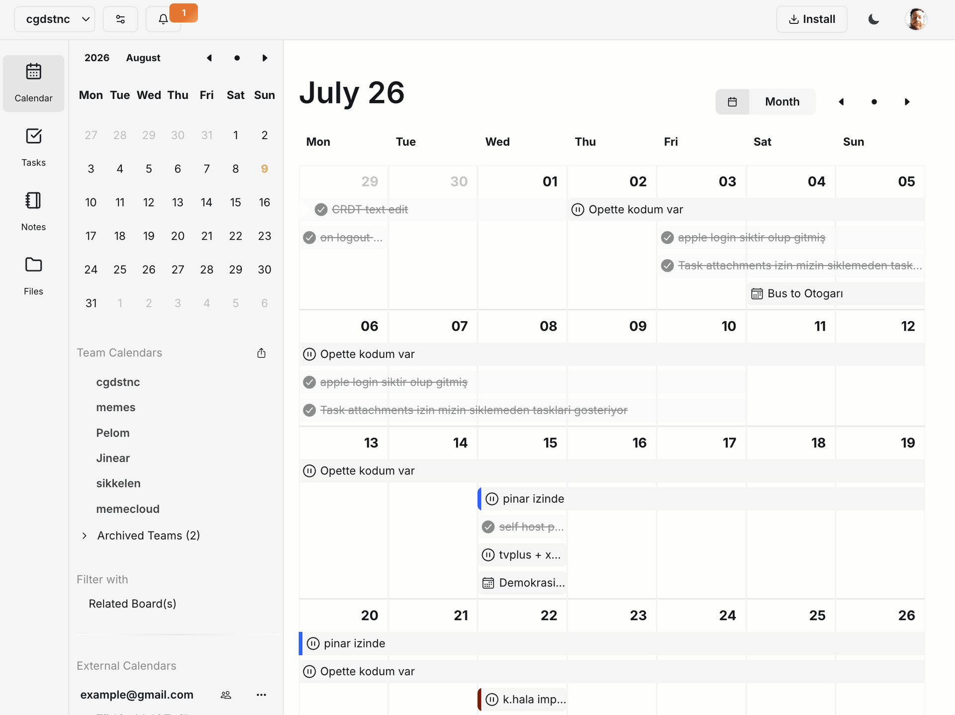Toggle apple login task on July 6 row
This screenshot has height=715, width=955.
(309, 382)
